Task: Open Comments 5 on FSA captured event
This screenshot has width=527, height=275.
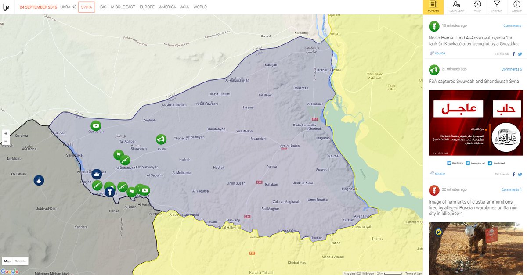Action: tap(512, 69)
